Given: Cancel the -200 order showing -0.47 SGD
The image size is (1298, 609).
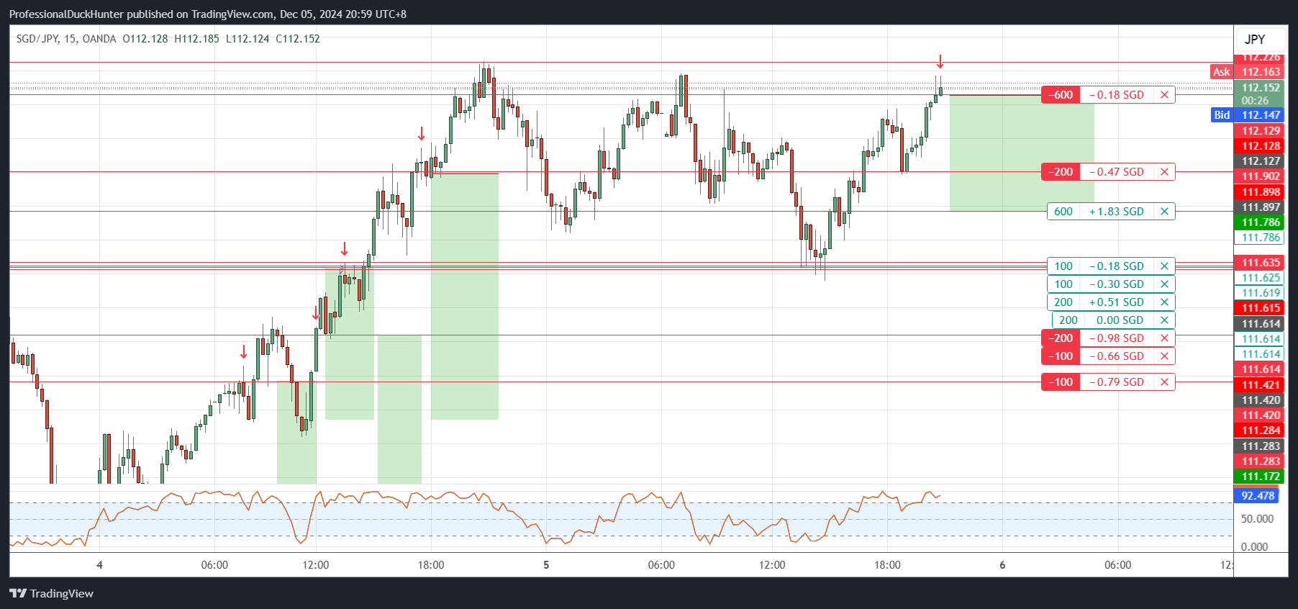Looking at the screenshot, I should pyautogui.click(x=1164, y=172).
